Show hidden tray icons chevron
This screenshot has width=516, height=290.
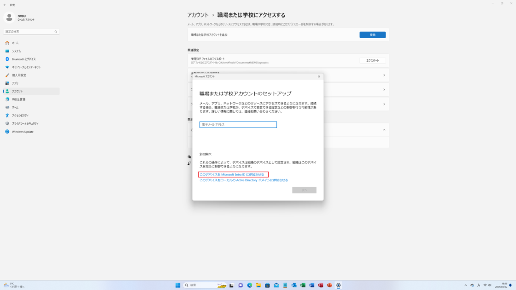(x=465, y=285)
